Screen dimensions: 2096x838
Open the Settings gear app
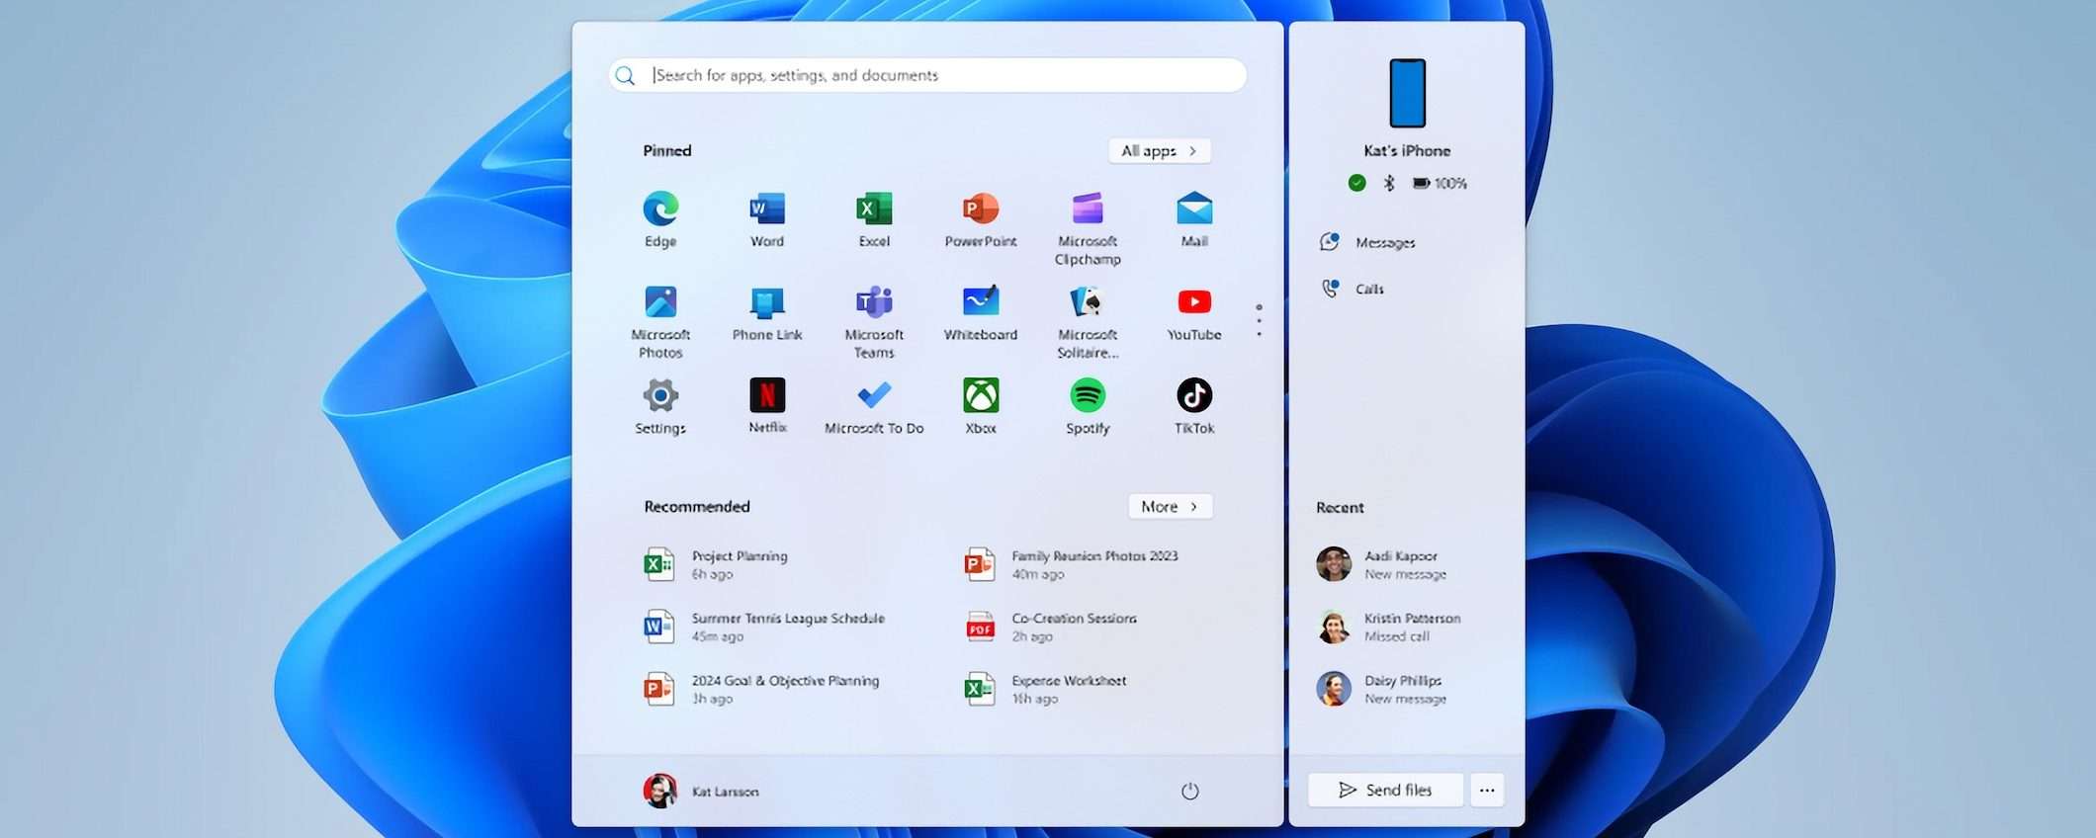660,406
